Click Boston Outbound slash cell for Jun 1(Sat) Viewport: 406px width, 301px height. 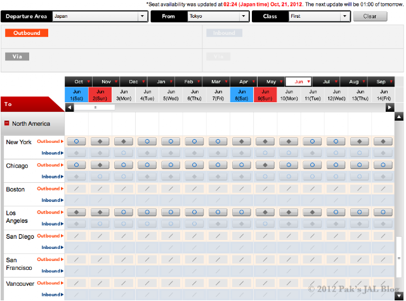(x=76, y=189)
